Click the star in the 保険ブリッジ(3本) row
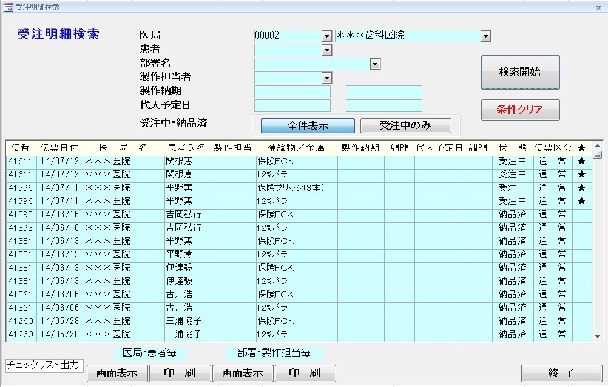Viewport: 608px width, 387px height. 581,188
